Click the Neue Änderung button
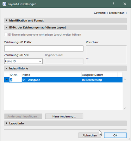131x141 pixels. (x=64, y=116)
